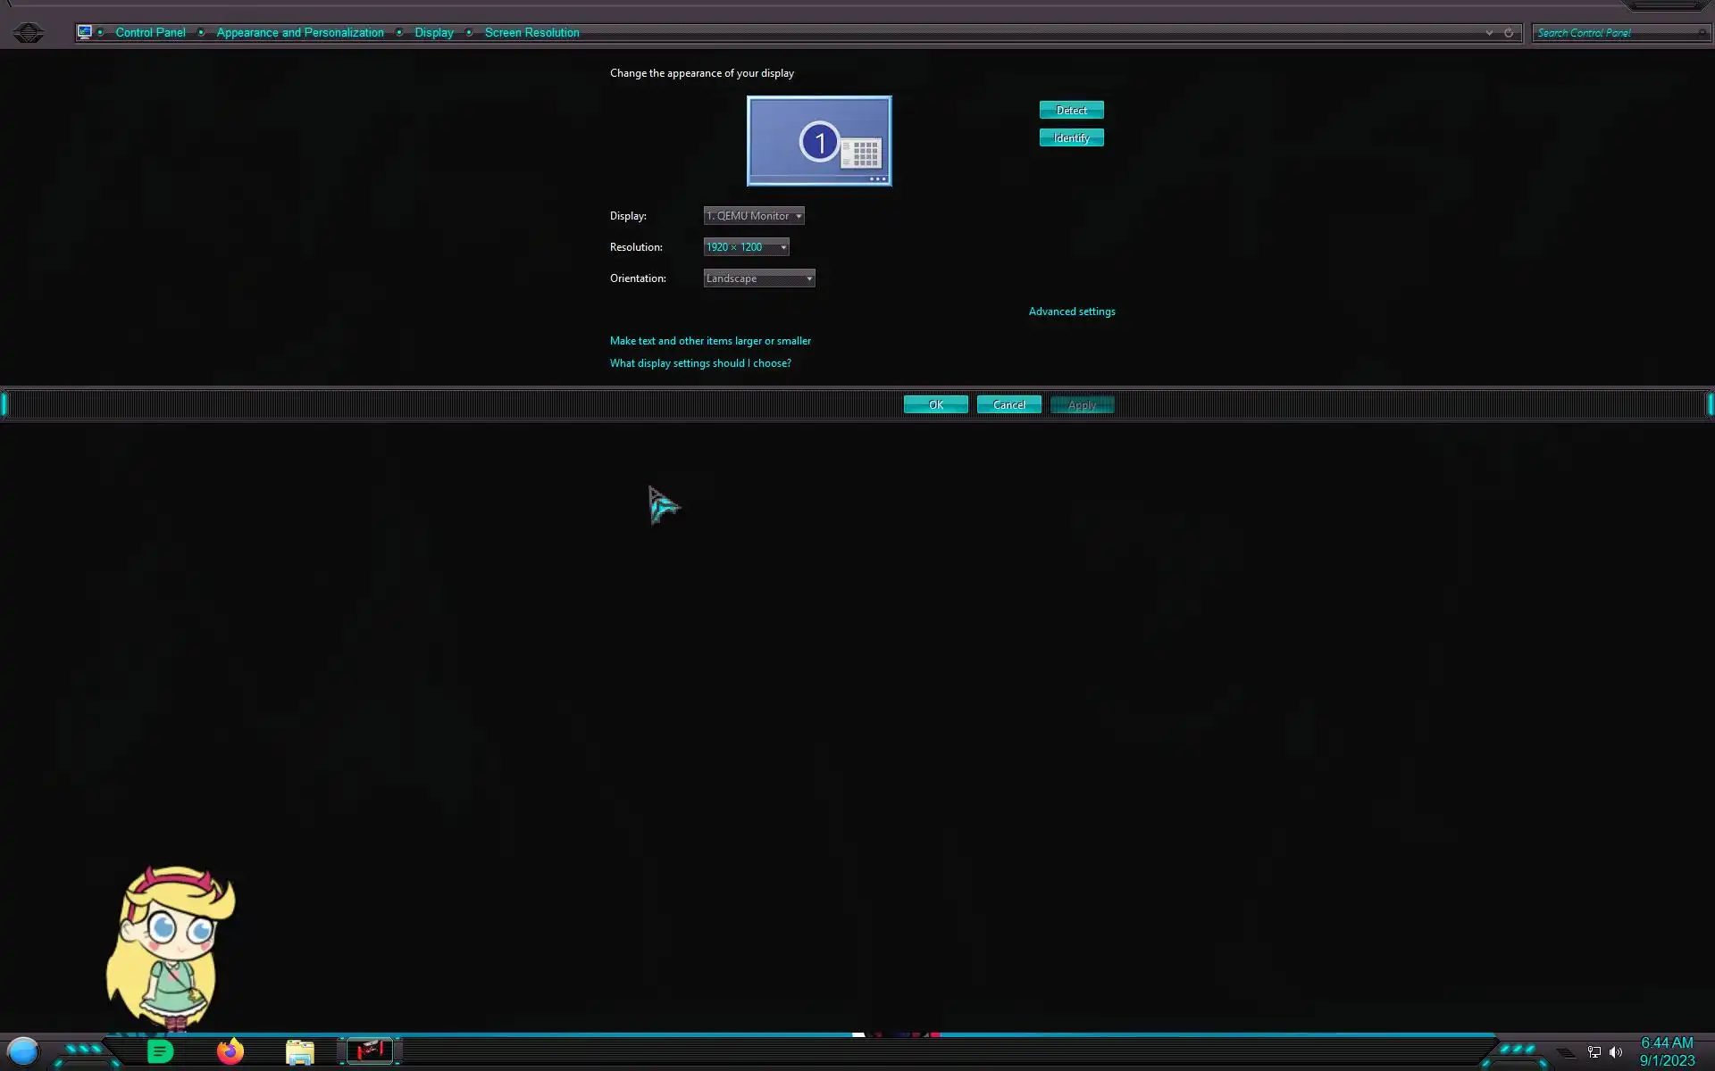Show hidden tray icons
Screen dimensions: 1715x1071
tap(1566, 1053)
